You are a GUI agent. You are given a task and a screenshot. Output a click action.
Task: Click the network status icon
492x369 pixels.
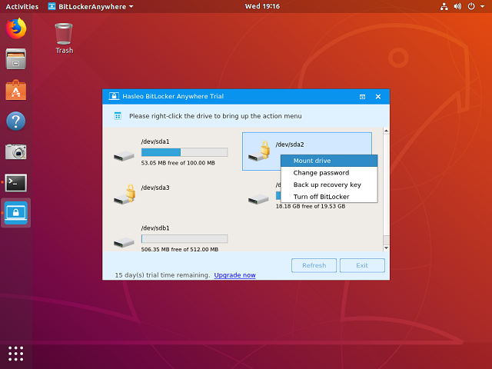click(444, 6)
